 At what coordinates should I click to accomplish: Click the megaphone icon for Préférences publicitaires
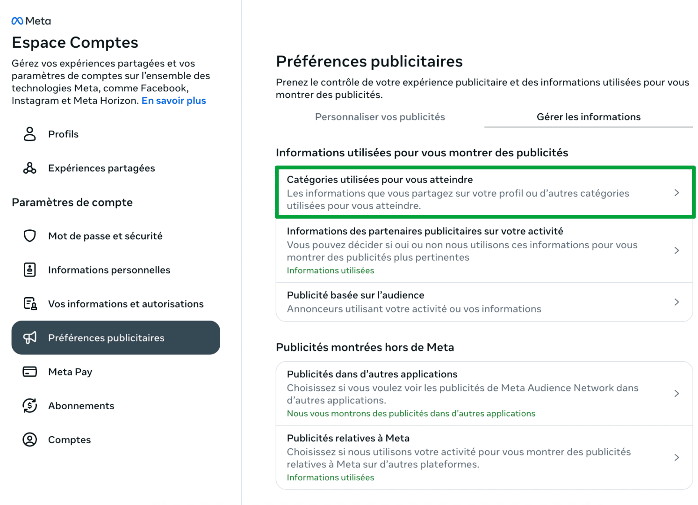30,337
